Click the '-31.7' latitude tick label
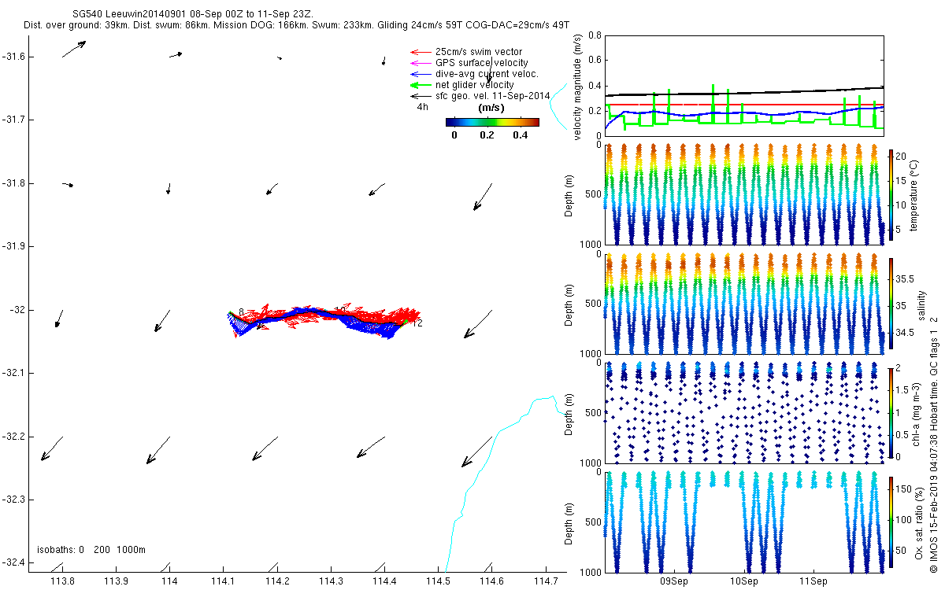945x590 pixels. [16, 120]
